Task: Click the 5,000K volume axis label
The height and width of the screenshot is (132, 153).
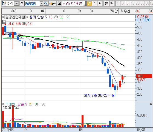Action: pyautogui.click(x=142, y=115)
